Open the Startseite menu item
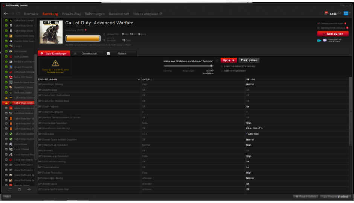The height and width of the screenshot is (203, 354). [31, 14]
